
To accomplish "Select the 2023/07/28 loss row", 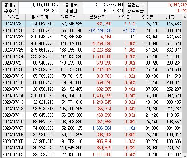I will [x=92, y=30].
